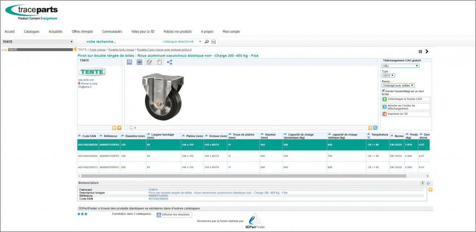476x232 pixels.
Task: Open the OBJ CAD format dropdown
Action: point(400,66)
